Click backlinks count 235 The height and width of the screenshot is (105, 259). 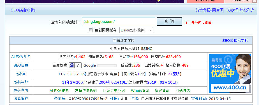[x=137, y=65]
